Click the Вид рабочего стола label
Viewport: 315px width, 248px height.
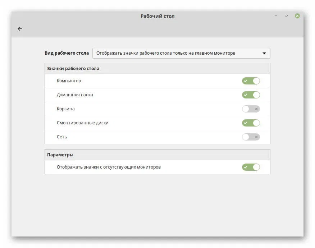[x=67, y=53]
